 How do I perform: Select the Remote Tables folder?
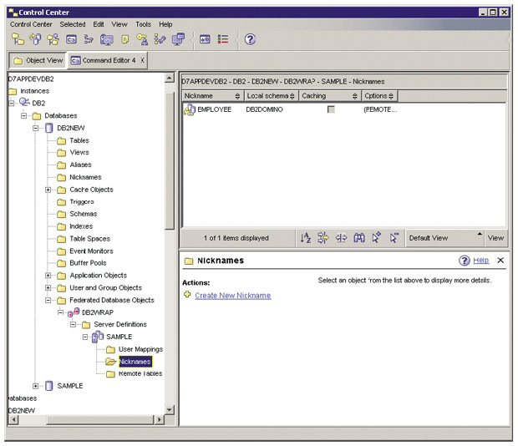(140, 373)
